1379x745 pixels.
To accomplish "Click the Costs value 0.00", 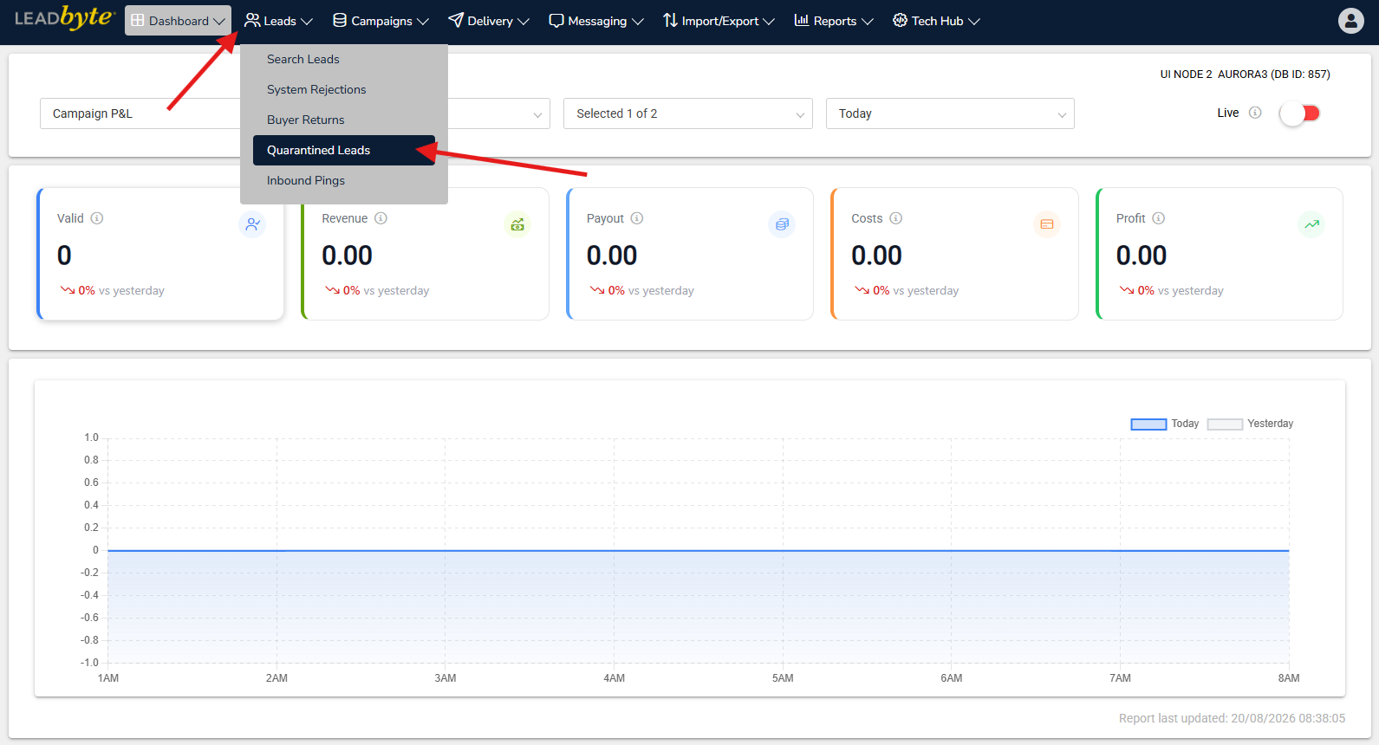I will point(876,256).
